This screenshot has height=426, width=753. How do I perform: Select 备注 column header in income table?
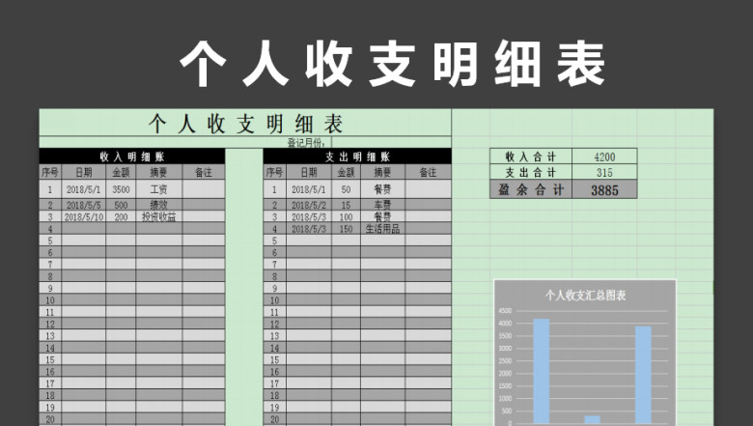[x=204, y=172]
